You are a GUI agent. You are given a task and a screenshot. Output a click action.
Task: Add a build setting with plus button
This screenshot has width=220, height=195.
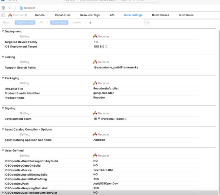tap(90, 23)
